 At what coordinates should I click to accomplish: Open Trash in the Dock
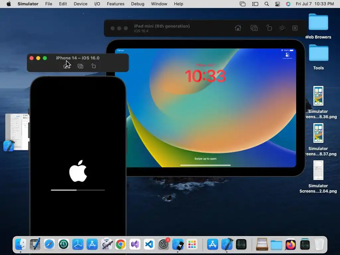[319, 244]
